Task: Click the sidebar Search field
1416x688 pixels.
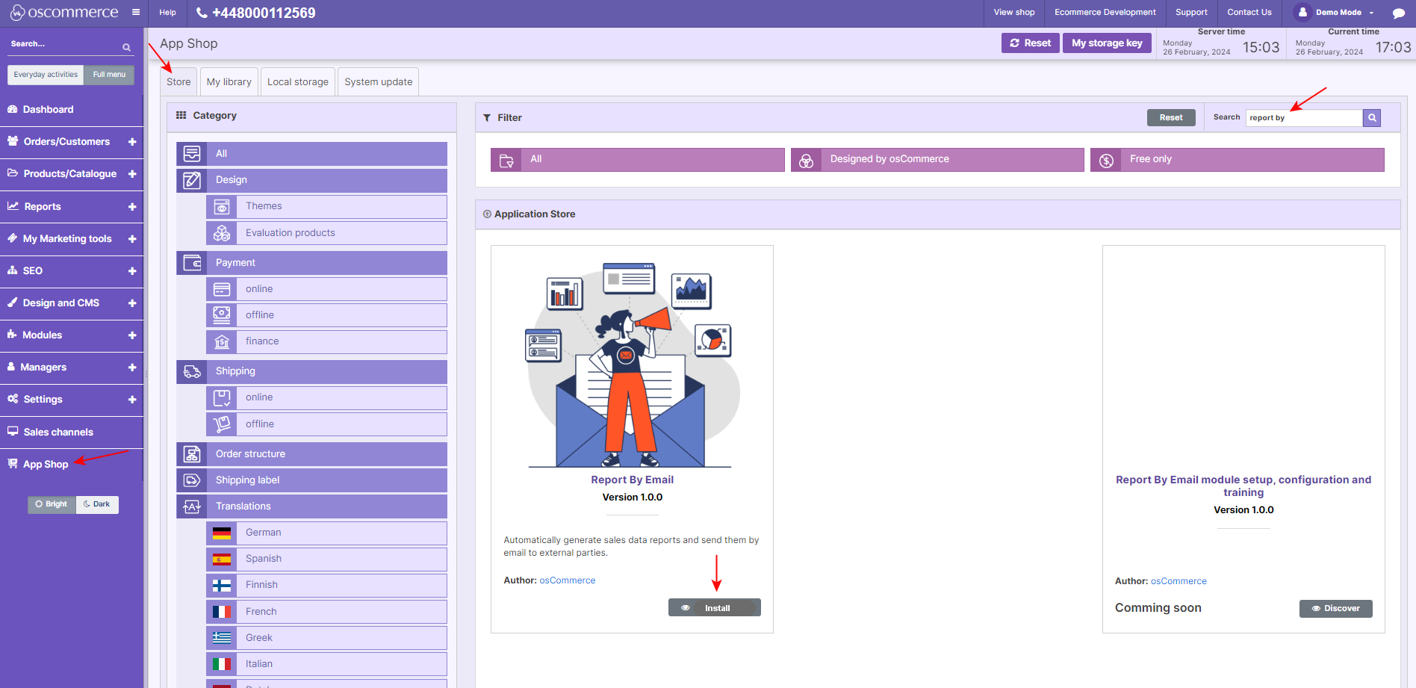Action: (x=63, y=45)
